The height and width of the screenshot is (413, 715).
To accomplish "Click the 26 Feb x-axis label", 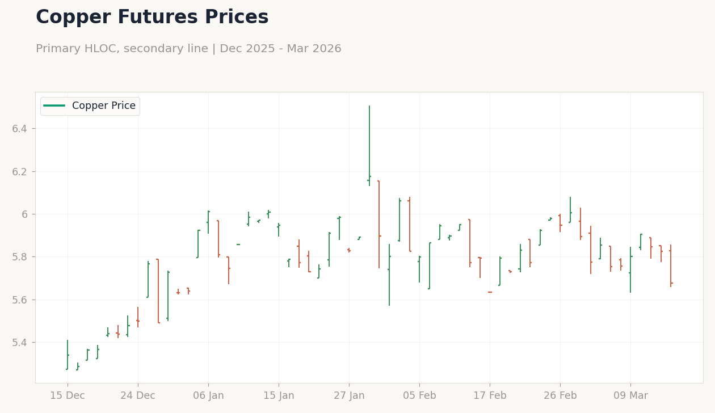I will pyautogui.click(x=560, y=396).
